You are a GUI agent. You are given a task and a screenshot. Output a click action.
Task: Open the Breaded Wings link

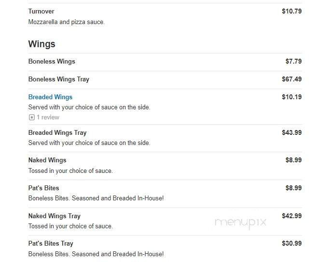coord(50,97)
